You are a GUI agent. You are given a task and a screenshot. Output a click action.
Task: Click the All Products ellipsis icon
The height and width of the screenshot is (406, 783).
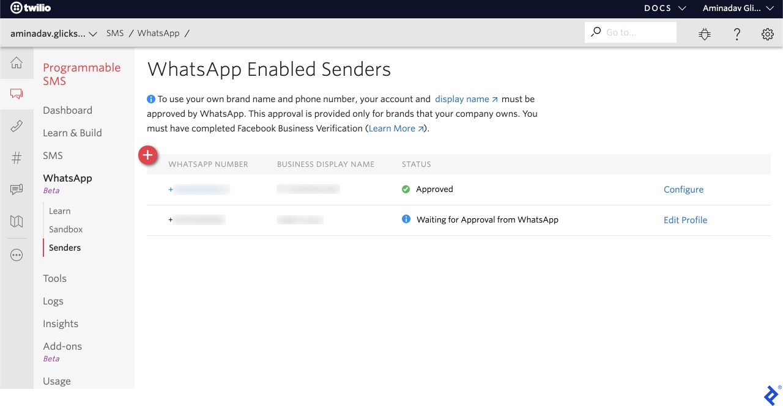click(17, 255)
